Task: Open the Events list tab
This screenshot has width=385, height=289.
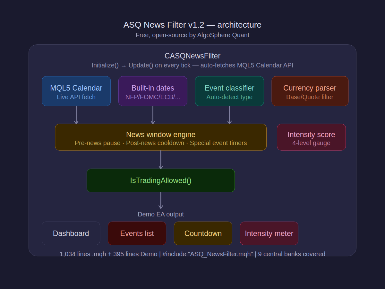Action: [x=137, y=233]
